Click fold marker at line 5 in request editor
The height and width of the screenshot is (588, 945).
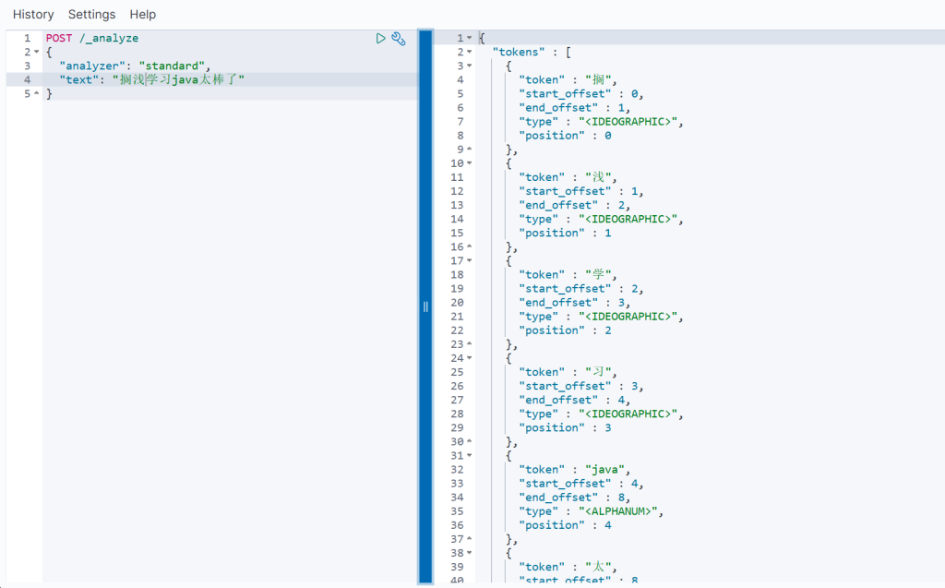tap(37, 94)
